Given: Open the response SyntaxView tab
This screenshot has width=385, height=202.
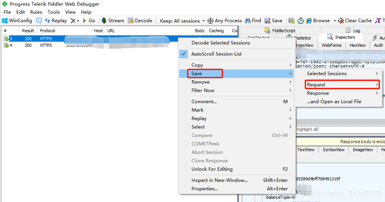Looking at the screenshot, I should pos(333,150).
